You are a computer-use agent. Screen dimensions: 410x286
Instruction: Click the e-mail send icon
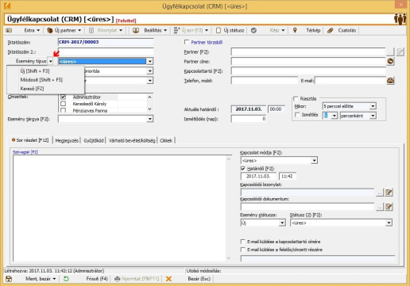[390, 81]
